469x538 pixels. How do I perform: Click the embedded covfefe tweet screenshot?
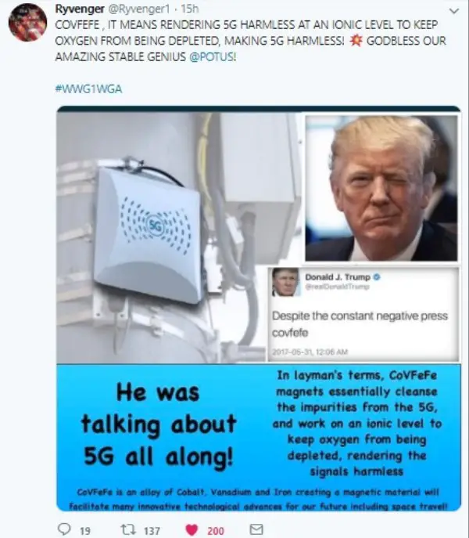coord(363,314)
